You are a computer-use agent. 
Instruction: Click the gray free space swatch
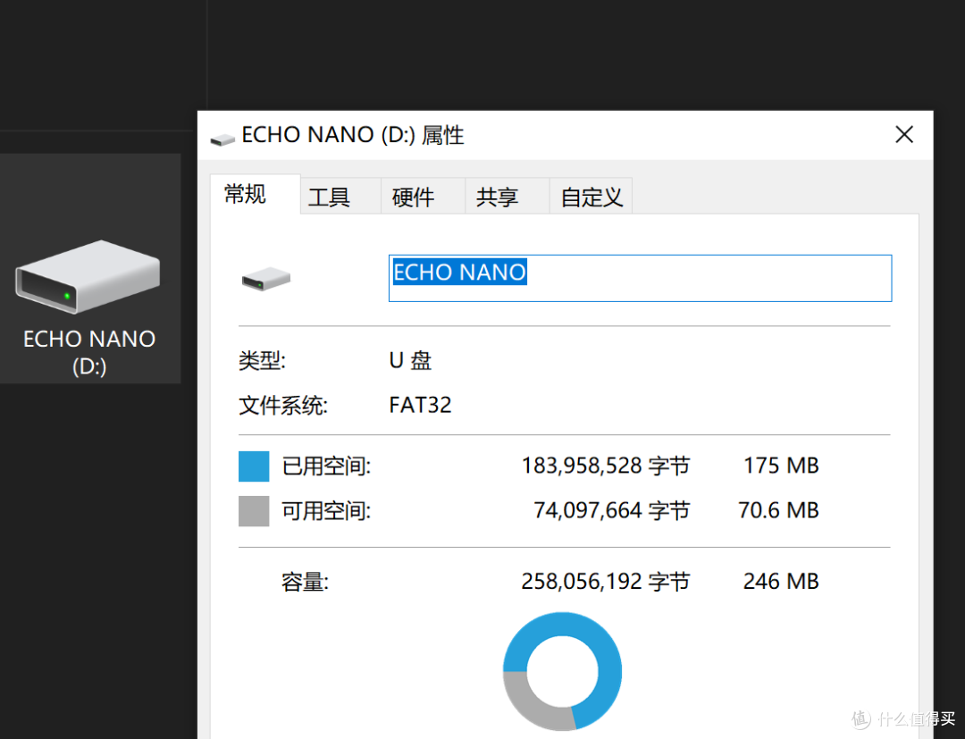[254, 511]
